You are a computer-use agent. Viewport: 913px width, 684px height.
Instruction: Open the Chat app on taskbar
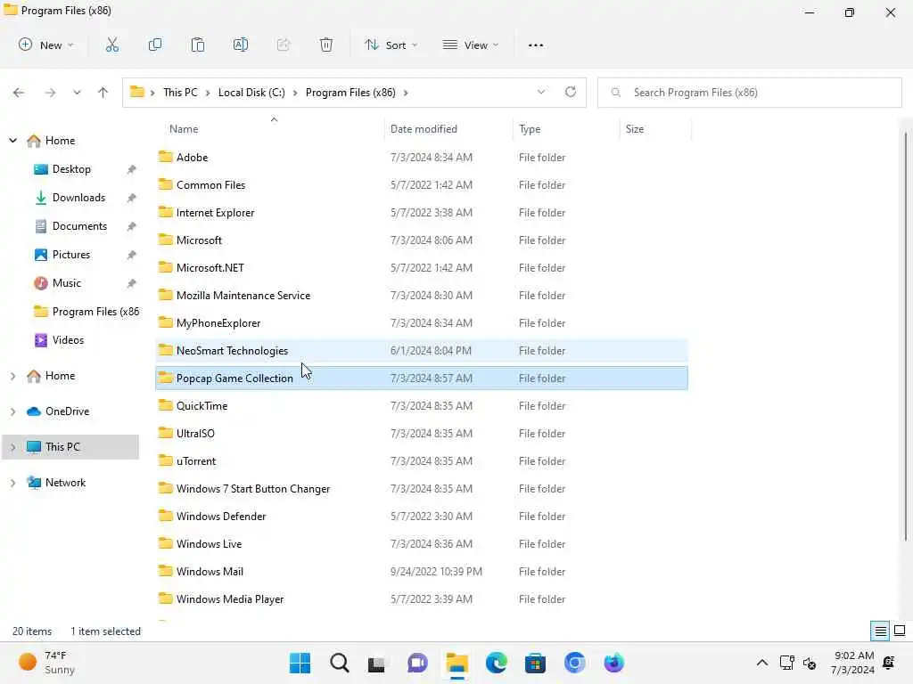click(417, 663)
